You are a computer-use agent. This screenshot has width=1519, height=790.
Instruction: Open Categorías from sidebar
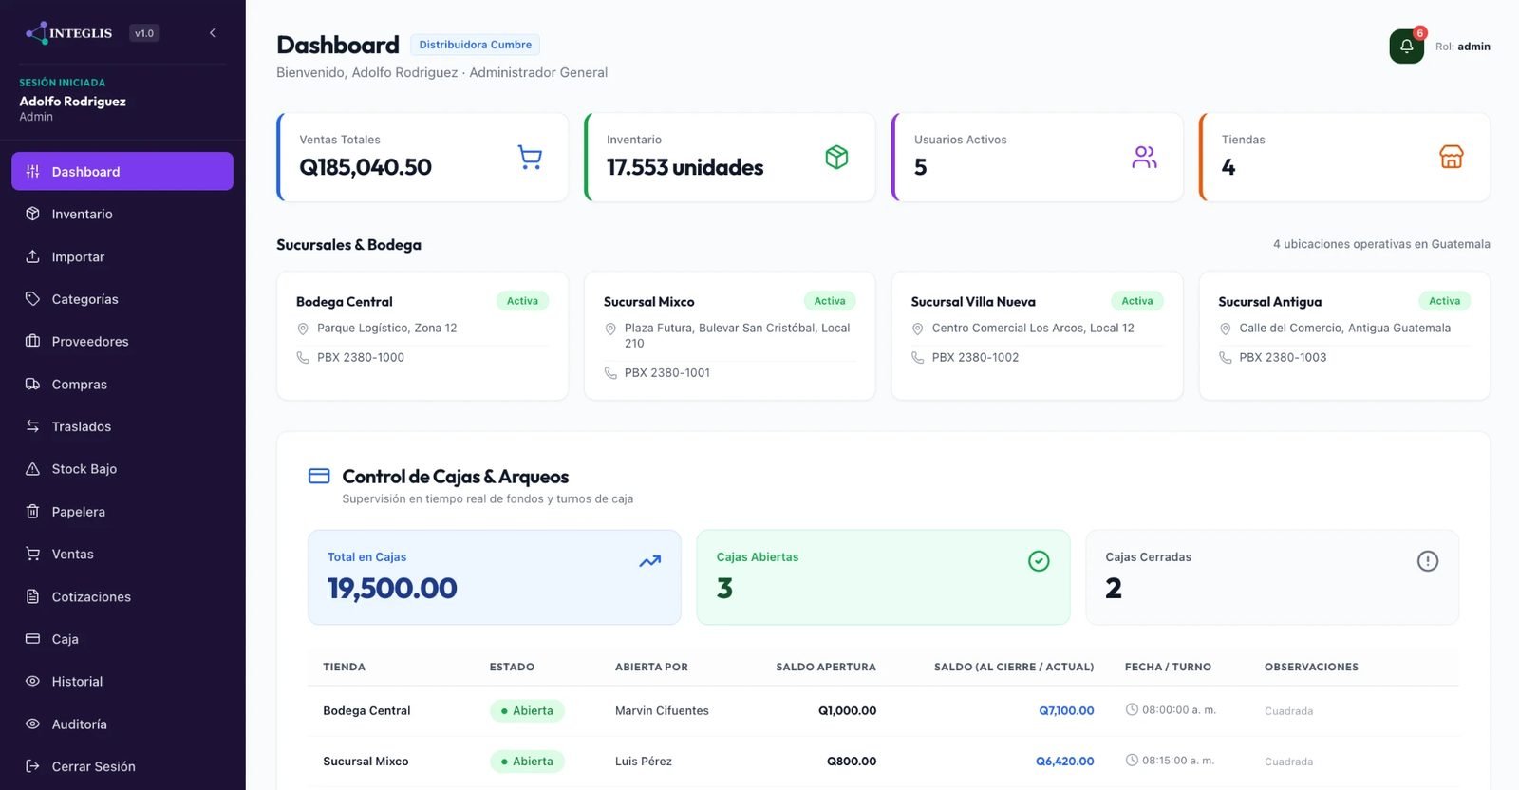122,299
